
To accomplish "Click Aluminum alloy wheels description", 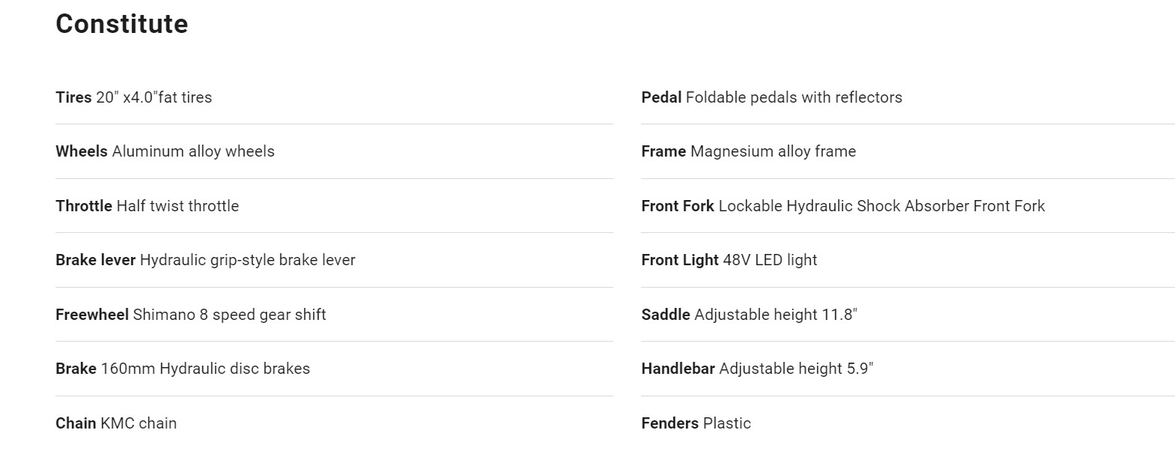I will pyautogui.click(x=193, y=151).
